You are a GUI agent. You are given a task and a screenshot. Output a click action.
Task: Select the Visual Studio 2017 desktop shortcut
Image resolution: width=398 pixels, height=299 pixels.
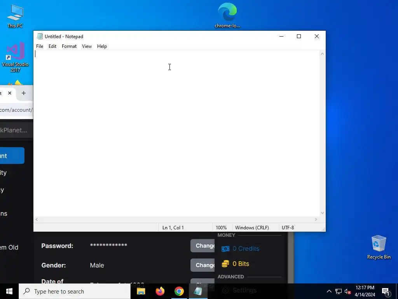click(x=15, y=57)
